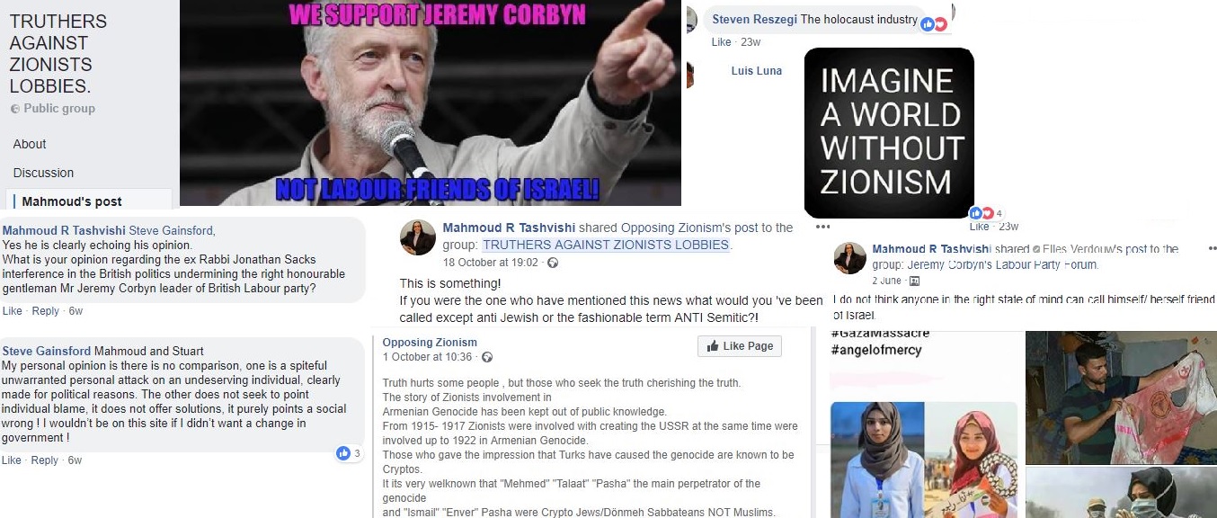Click the public globe icon after '18 October at 19:02'
The image size is (1217, 518).
pos(553,263)
